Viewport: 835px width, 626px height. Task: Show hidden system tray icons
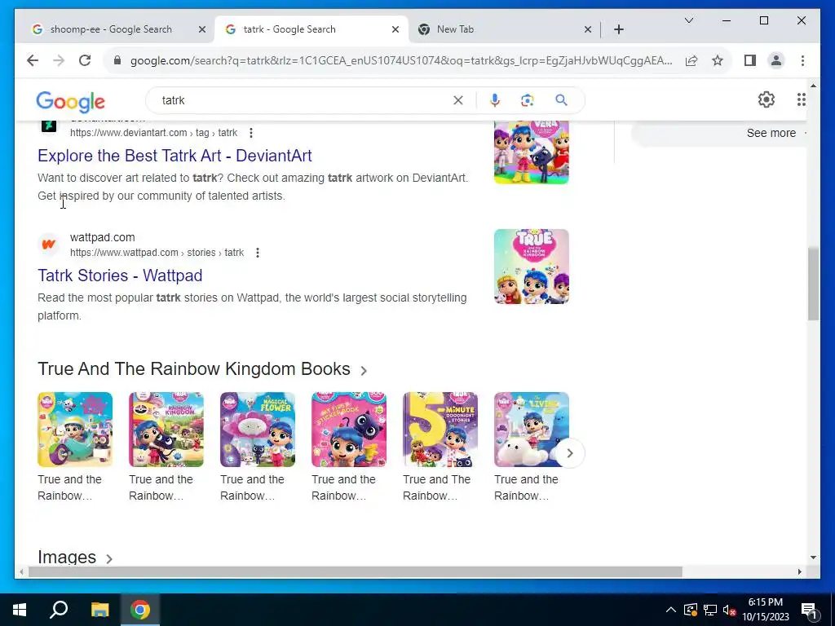click(671, 610)
